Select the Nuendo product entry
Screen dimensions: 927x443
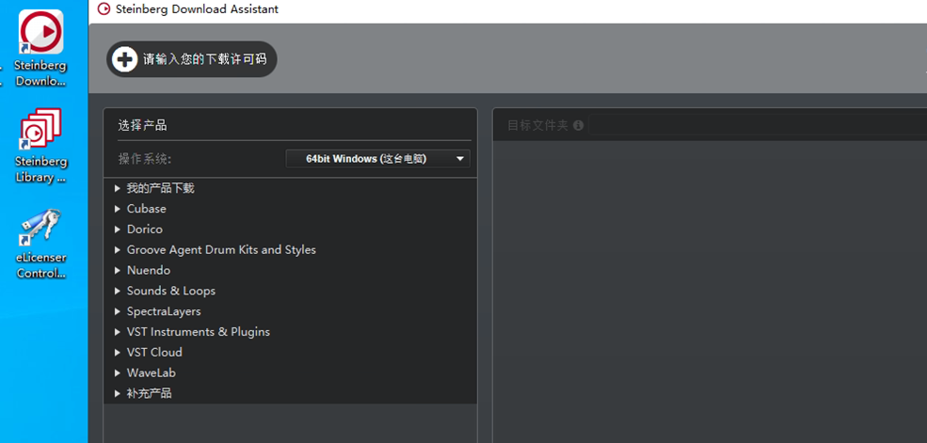(149, 271)
